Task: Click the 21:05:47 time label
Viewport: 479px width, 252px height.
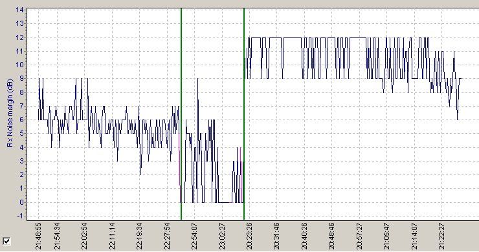Action: point(386,236)
